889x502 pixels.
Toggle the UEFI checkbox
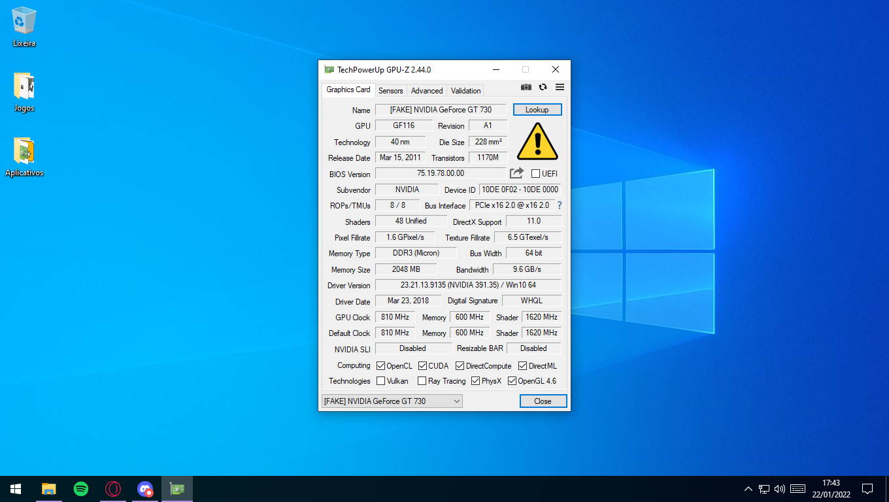point(535,174)
